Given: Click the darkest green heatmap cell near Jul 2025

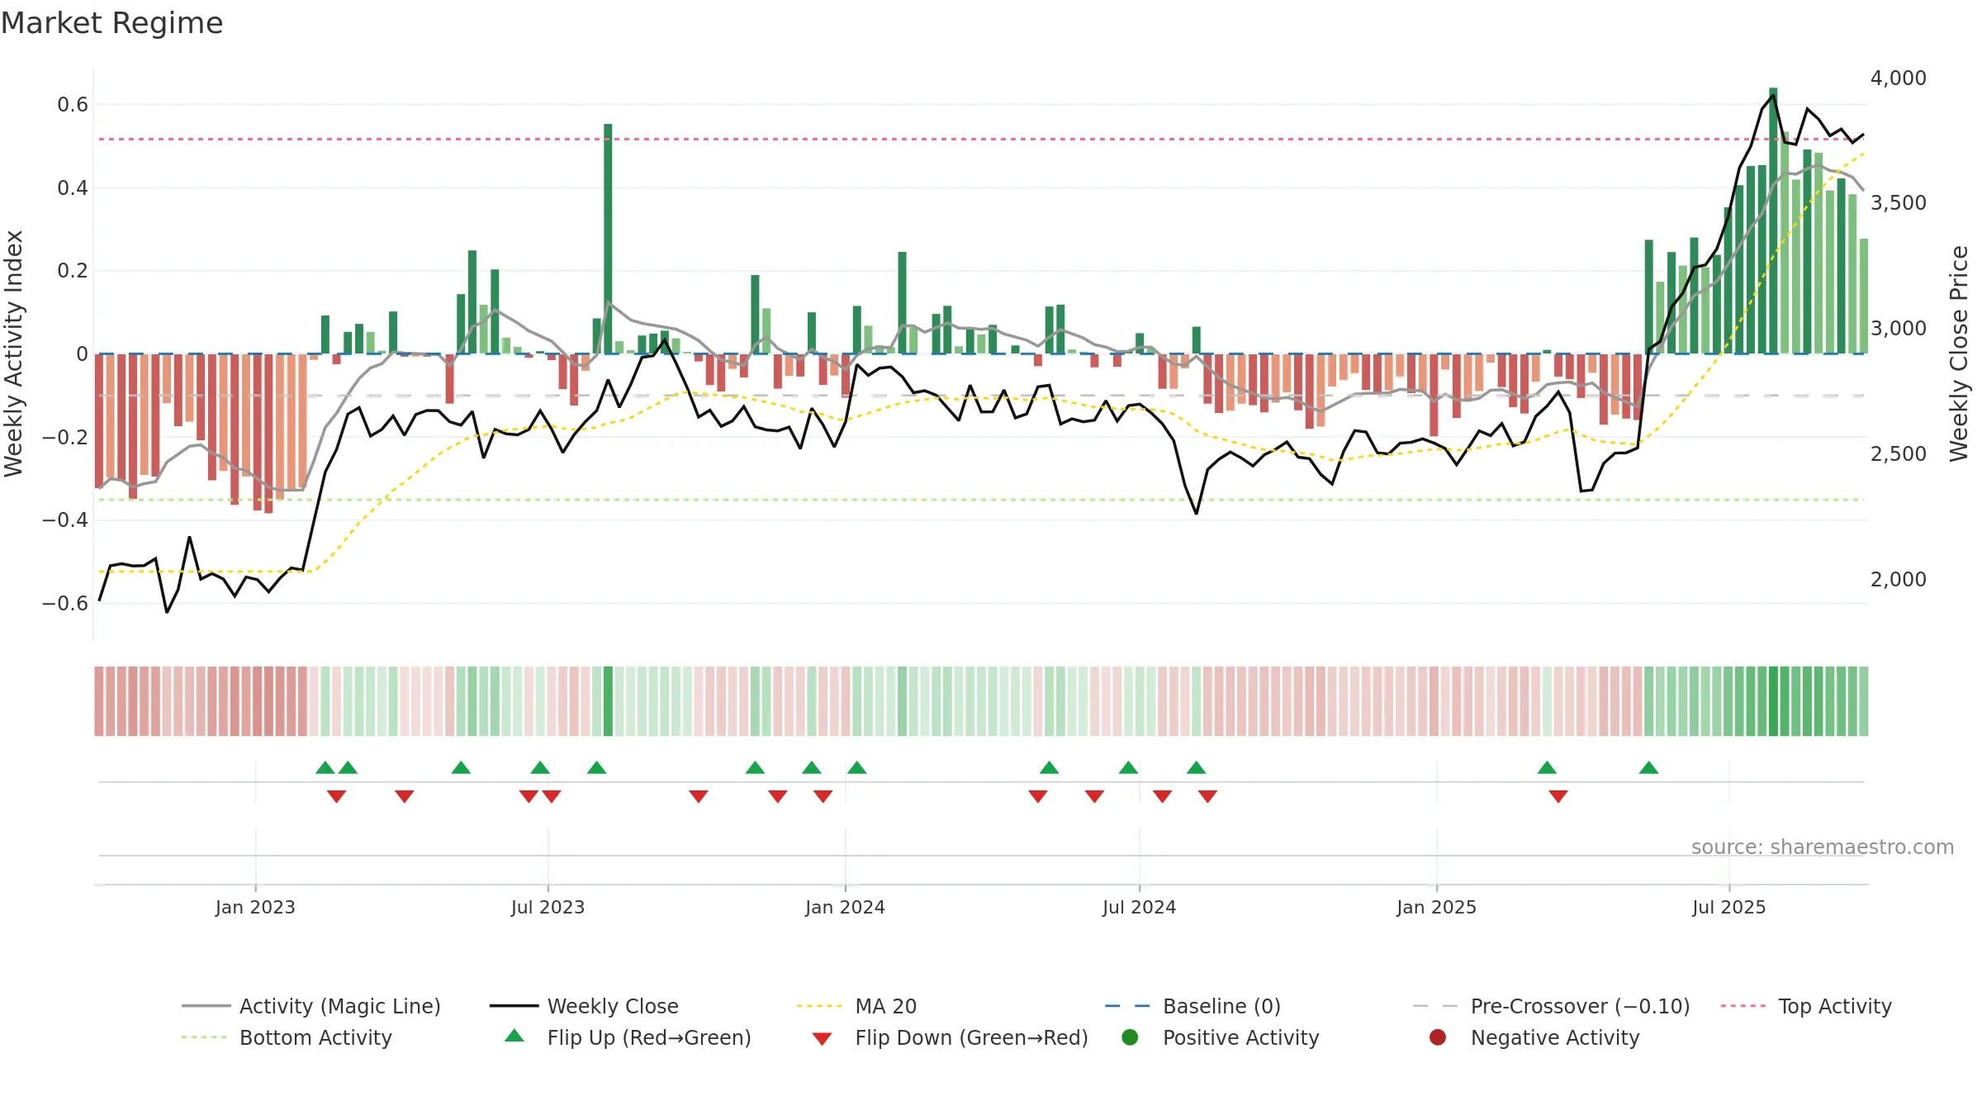Looking at the screenshot, I should [x=1773, y=701].
